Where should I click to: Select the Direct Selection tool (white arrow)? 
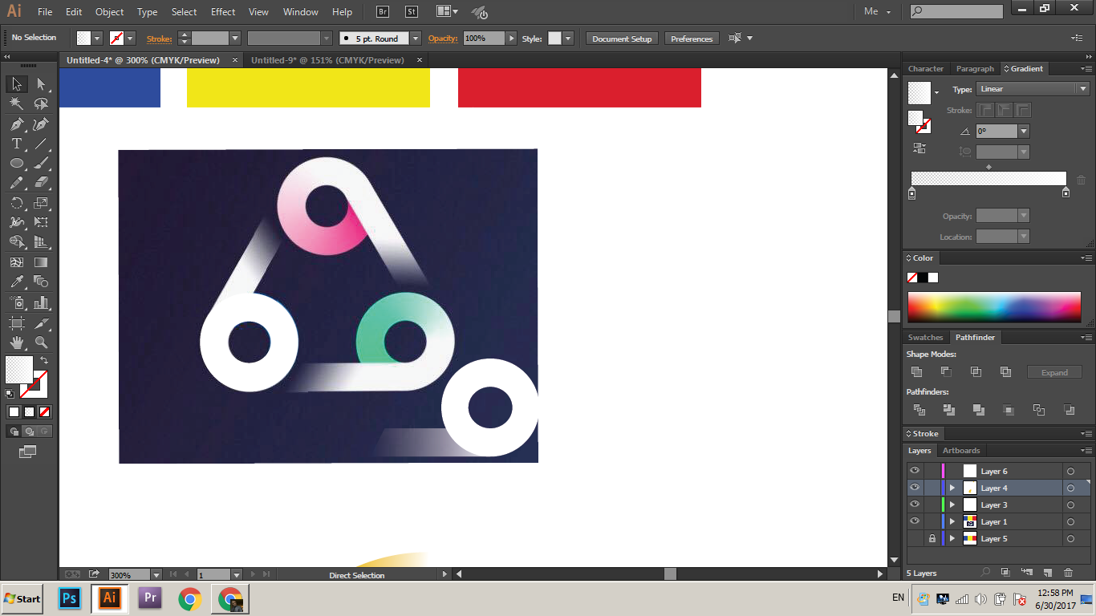click(x=42, y=84)
